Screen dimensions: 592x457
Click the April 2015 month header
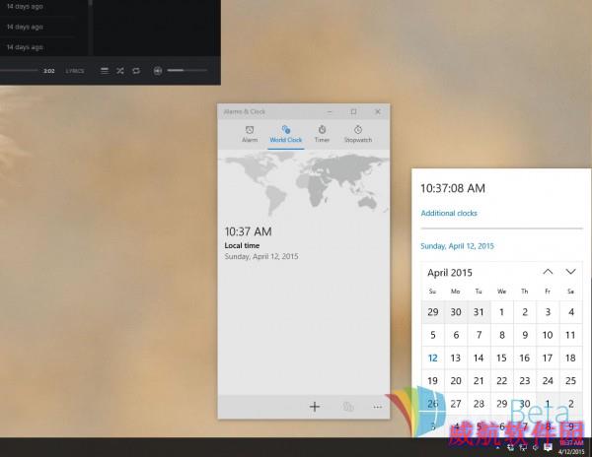[x=450, y=273]
